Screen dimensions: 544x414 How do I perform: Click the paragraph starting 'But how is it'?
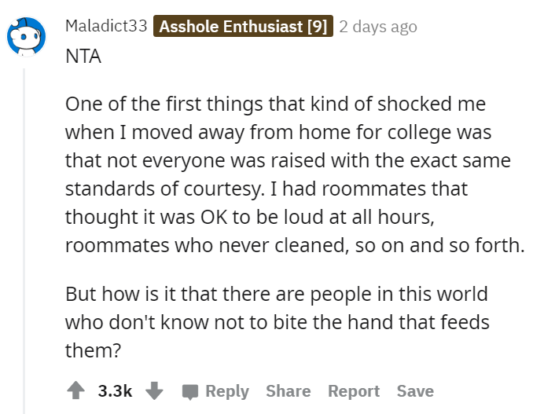point(278,322)
